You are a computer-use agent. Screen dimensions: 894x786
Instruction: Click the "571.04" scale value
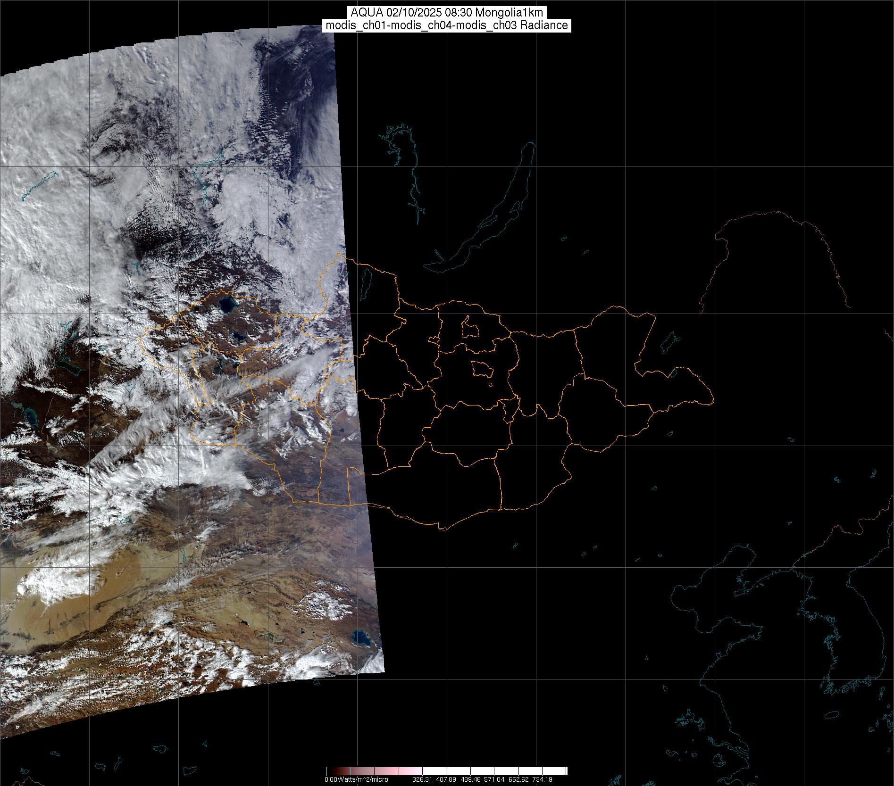[493, 779]
